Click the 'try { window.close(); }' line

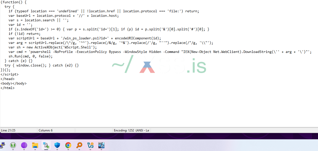click(x=42, y=65)
